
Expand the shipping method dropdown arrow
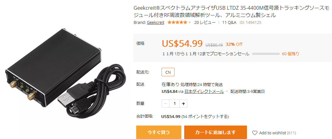[227, 92]
